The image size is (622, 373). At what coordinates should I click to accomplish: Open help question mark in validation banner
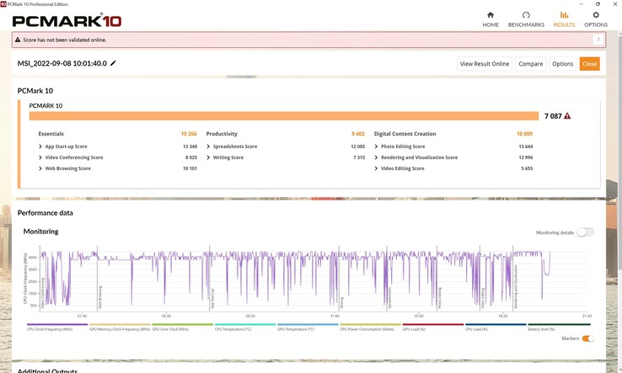click(598, 40)
